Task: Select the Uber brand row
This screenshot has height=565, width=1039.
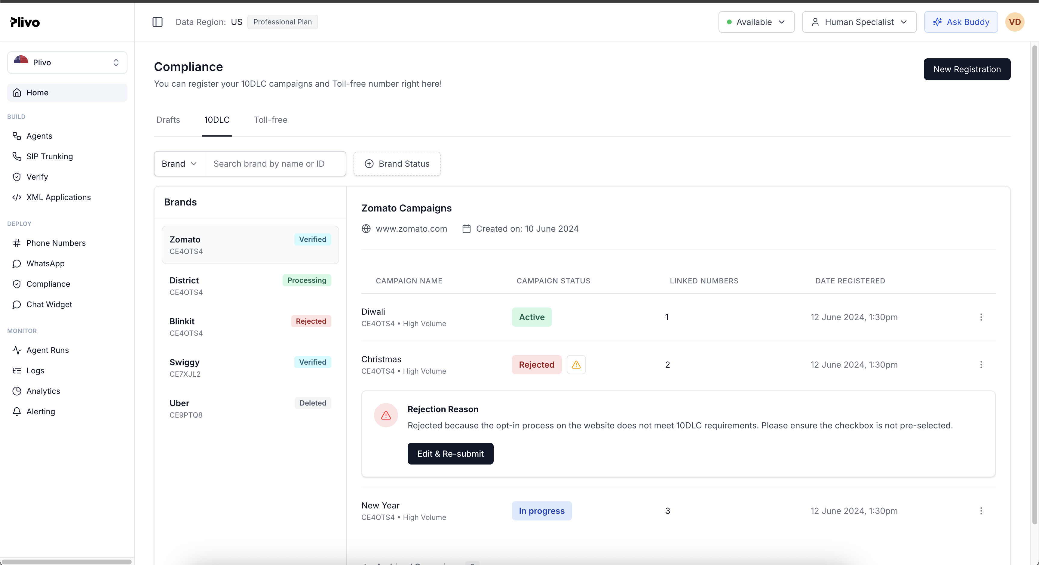Action: tap(250, 409)
